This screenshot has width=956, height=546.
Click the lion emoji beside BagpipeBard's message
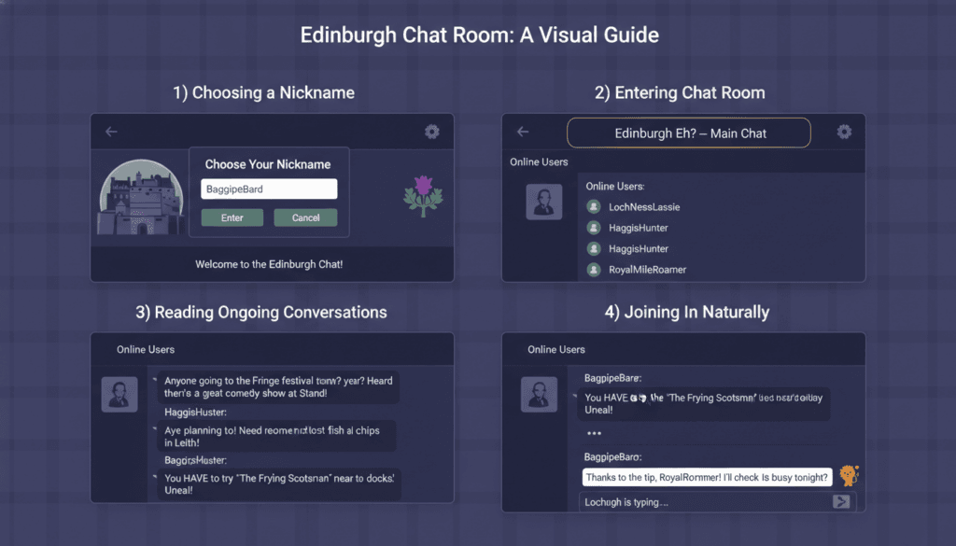click(x=848, y=476)
